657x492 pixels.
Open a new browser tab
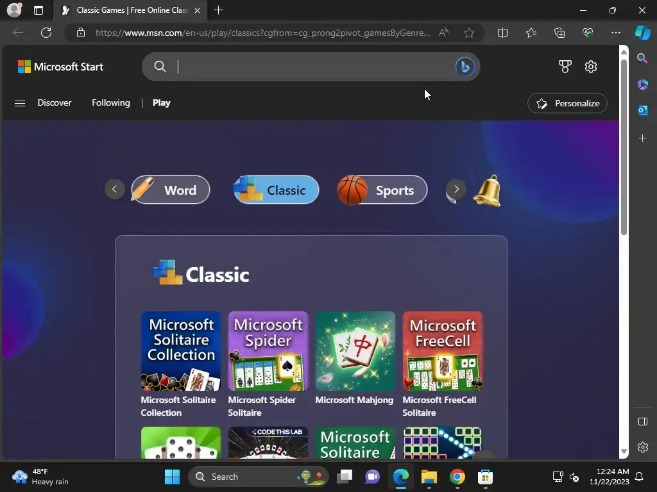218,10
